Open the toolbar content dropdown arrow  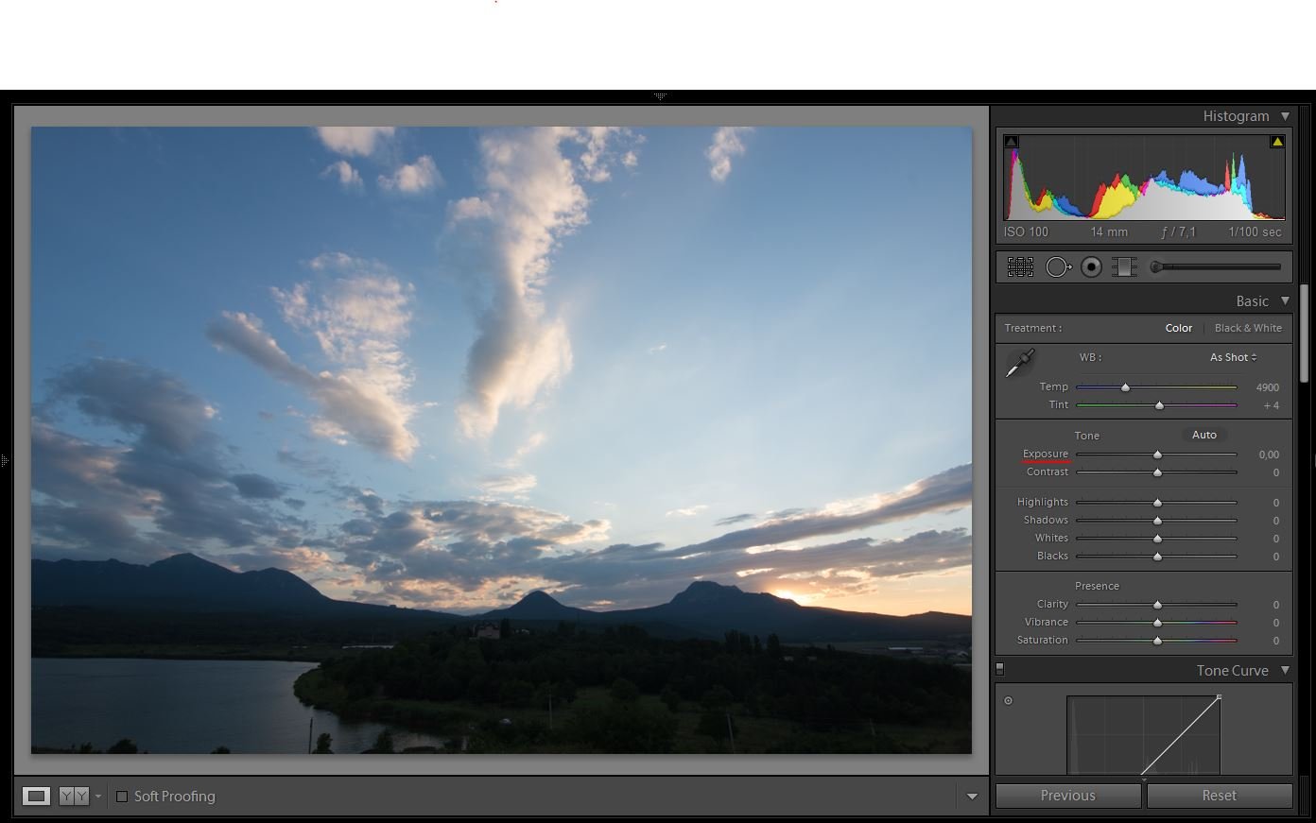coord(972,797)
